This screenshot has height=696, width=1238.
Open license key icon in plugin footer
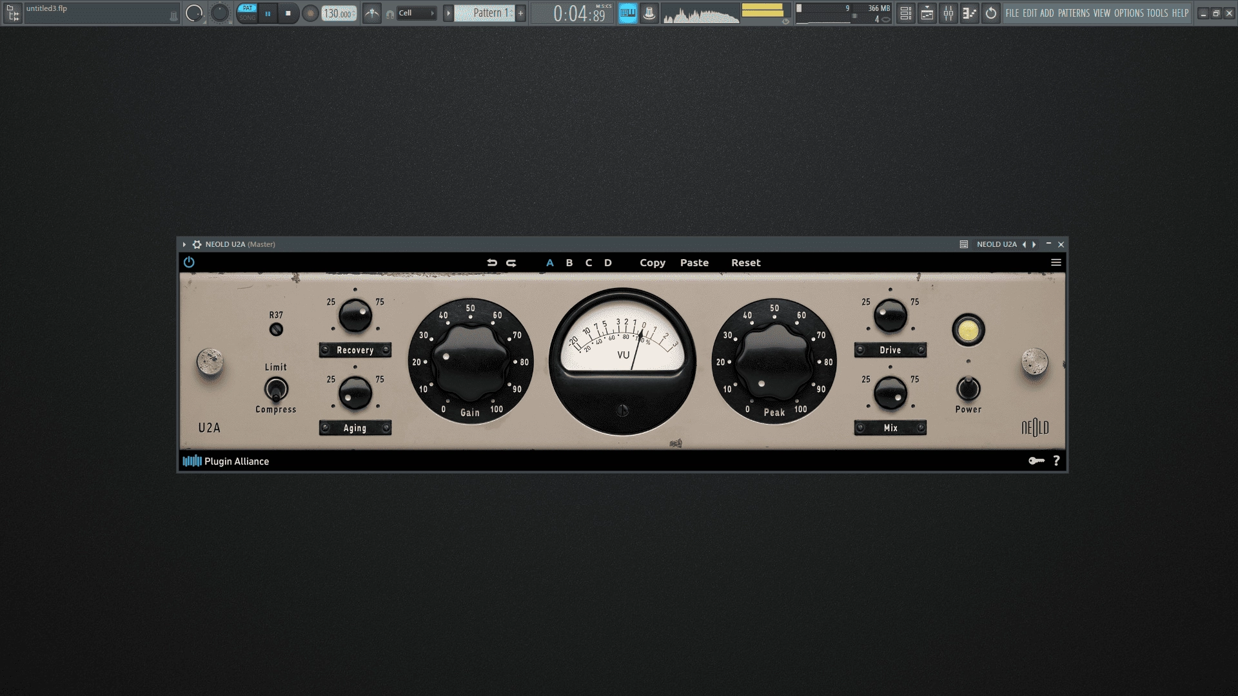(x=1036, y=461)
